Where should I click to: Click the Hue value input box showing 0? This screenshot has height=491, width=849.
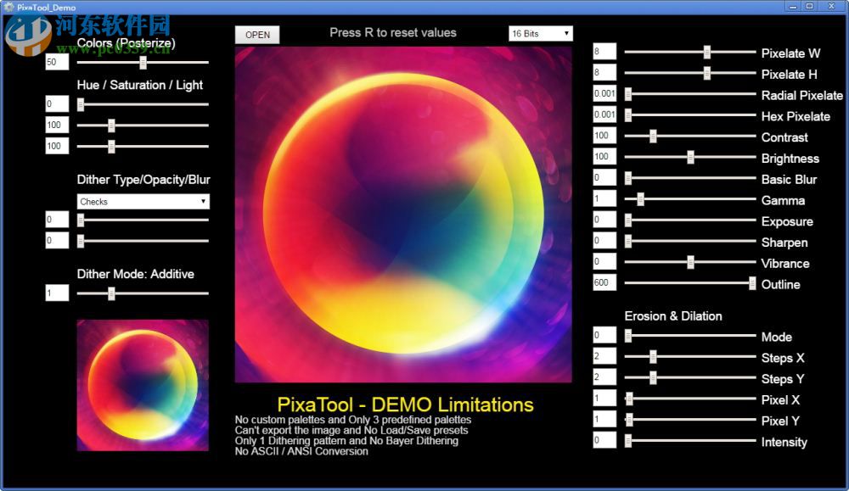click(56, 103)
